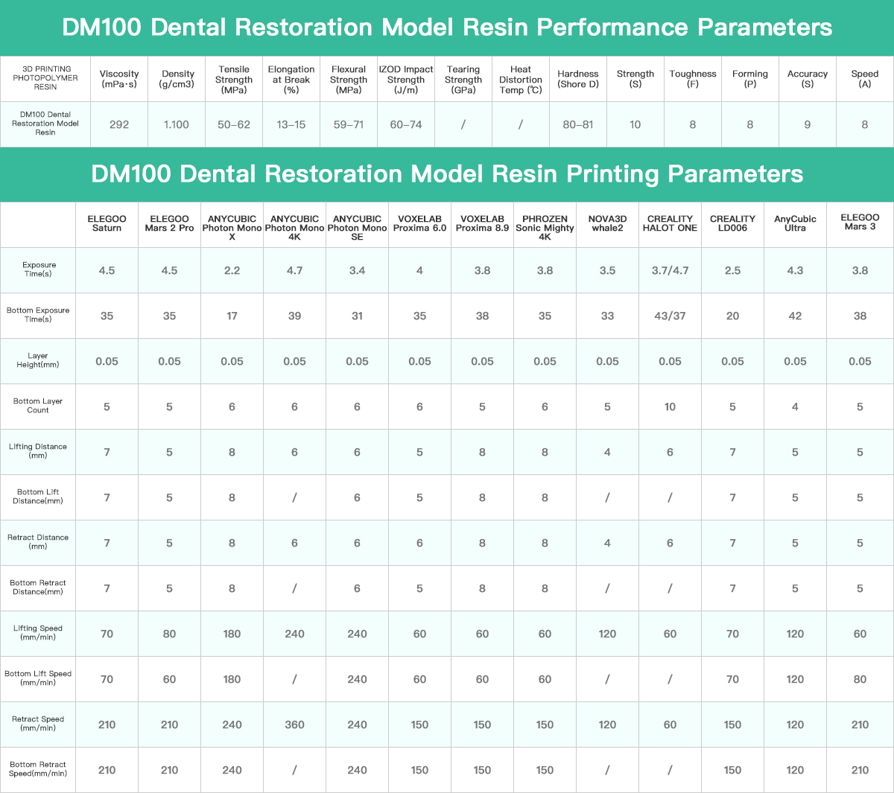The image size is (894, 793).
Task: Select bottom layer count 10 for HALOT ONE
Action: (670, 407)
